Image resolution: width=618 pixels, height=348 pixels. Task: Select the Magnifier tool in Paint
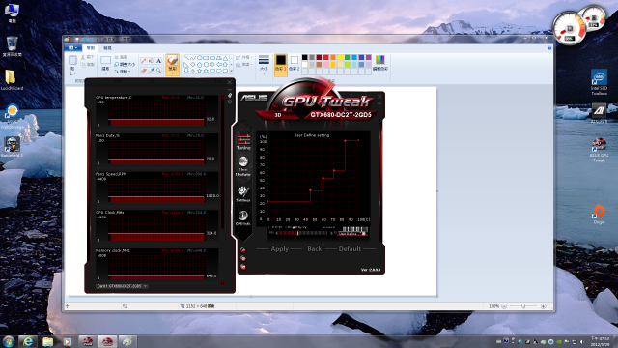[x=158, y=71]
